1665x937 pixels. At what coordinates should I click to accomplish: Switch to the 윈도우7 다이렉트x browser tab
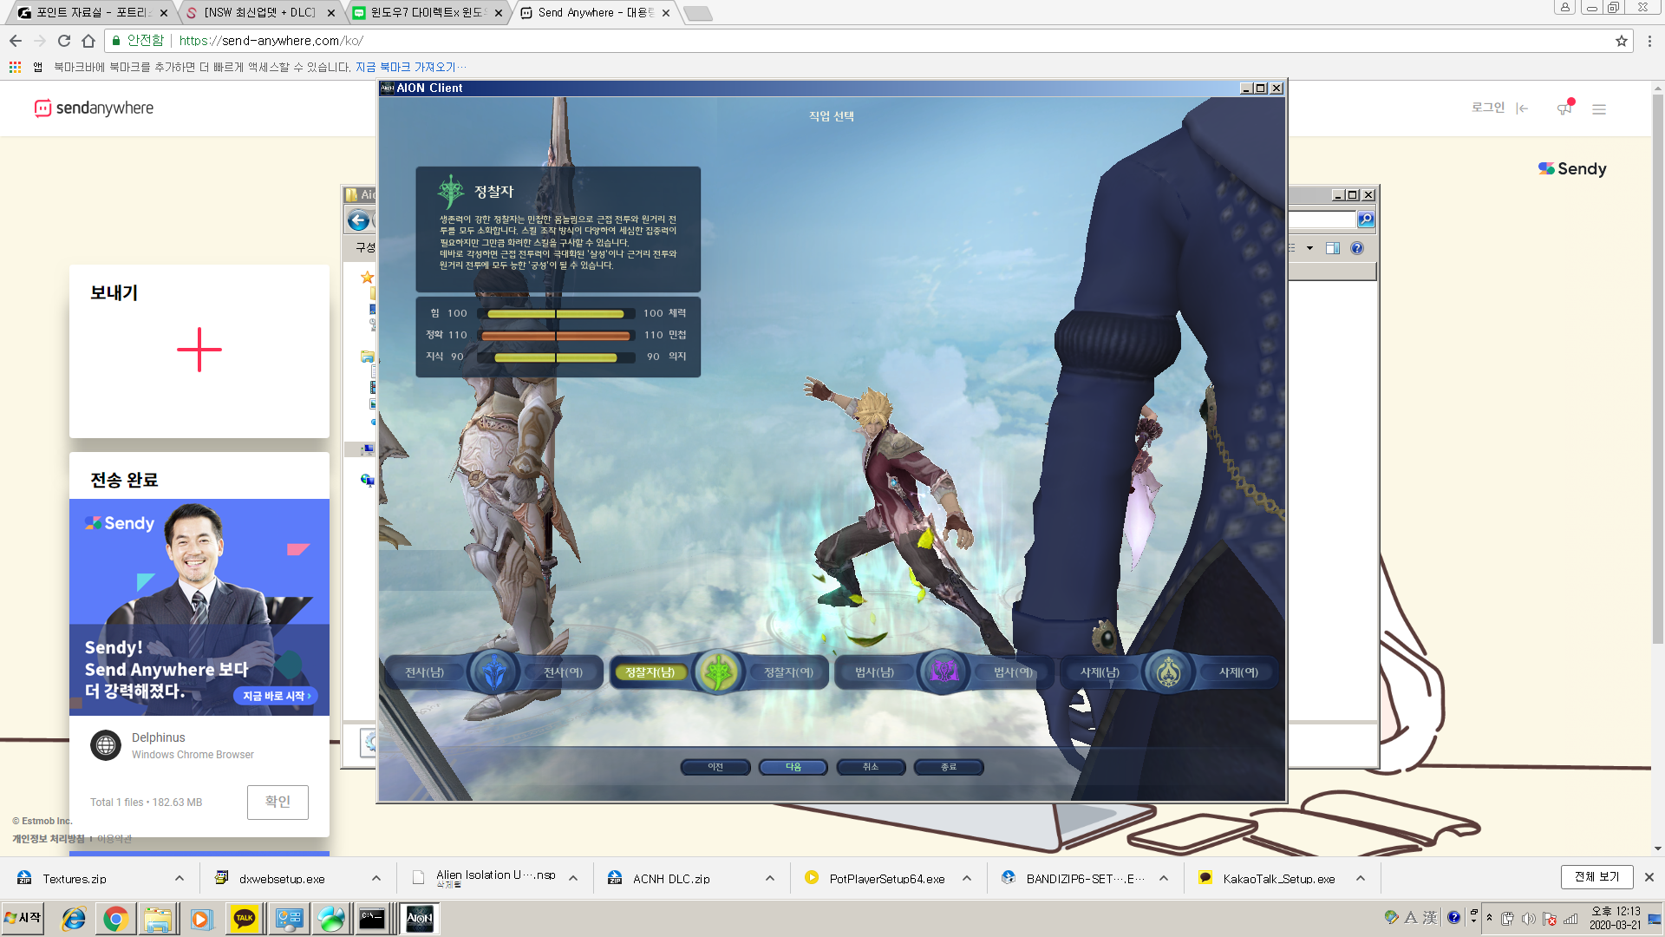tap(425, 13)
